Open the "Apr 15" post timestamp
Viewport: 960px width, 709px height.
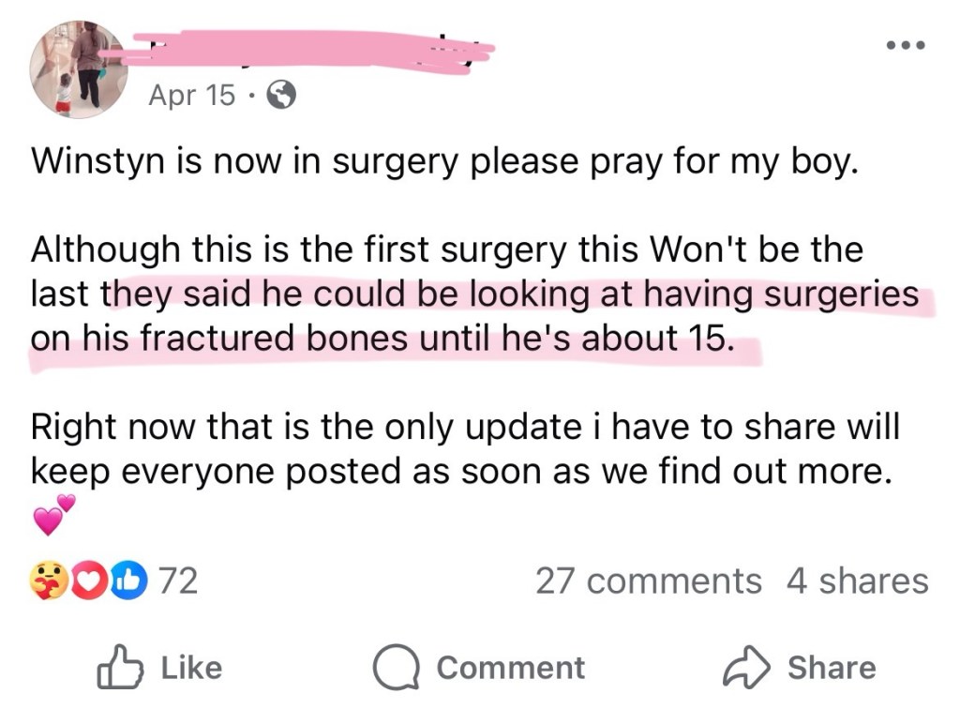pyautogui.click(x=191, y=95)
